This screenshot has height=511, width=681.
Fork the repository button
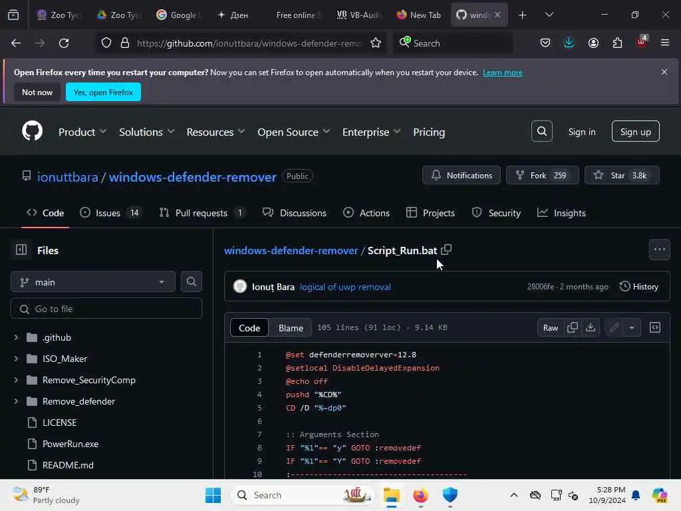[542, 175]
